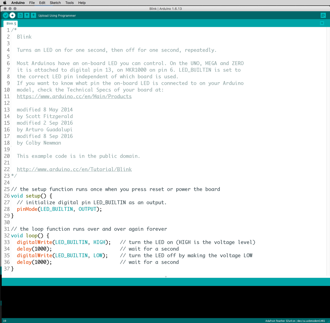Open a sketch with the up-arrow icon
Screen dimensions: 330x323
click(x=27, y=15)
